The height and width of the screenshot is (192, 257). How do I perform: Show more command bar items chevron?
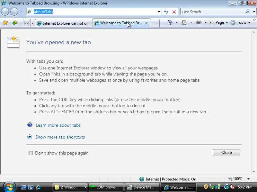[x=254, y=20]
